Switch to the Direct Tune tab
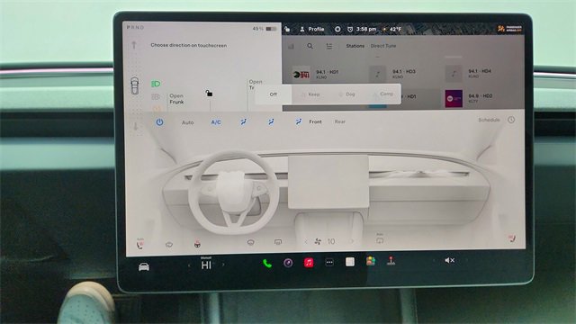The width and height of the screenshot is (576, 324). pyautogui.click(x=383, y=46)
